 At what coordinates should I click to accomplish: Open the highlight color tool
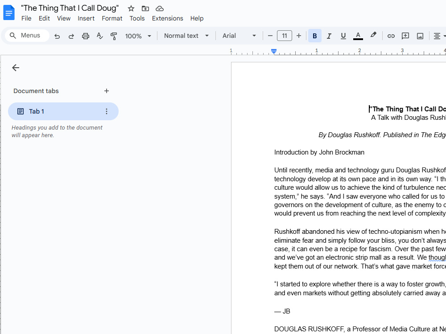(373, 35)
